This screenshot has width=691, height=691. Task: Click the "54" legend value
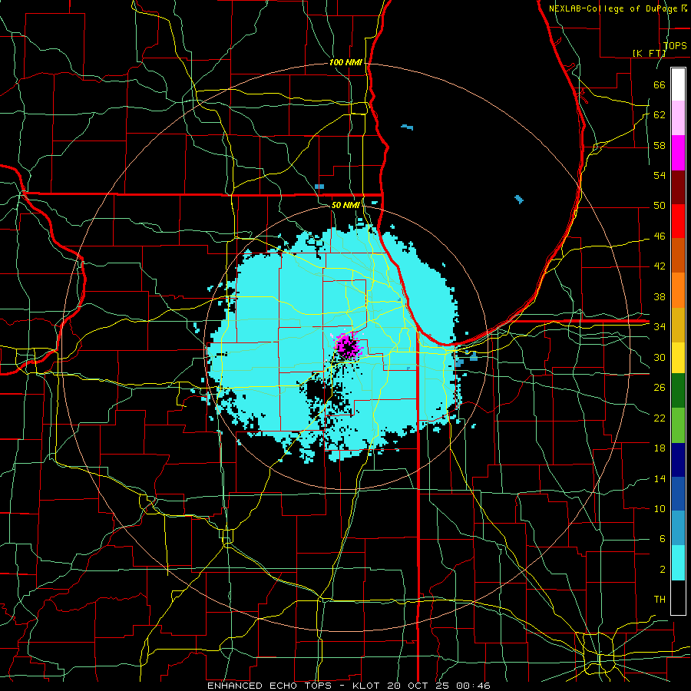pos(660,175)
